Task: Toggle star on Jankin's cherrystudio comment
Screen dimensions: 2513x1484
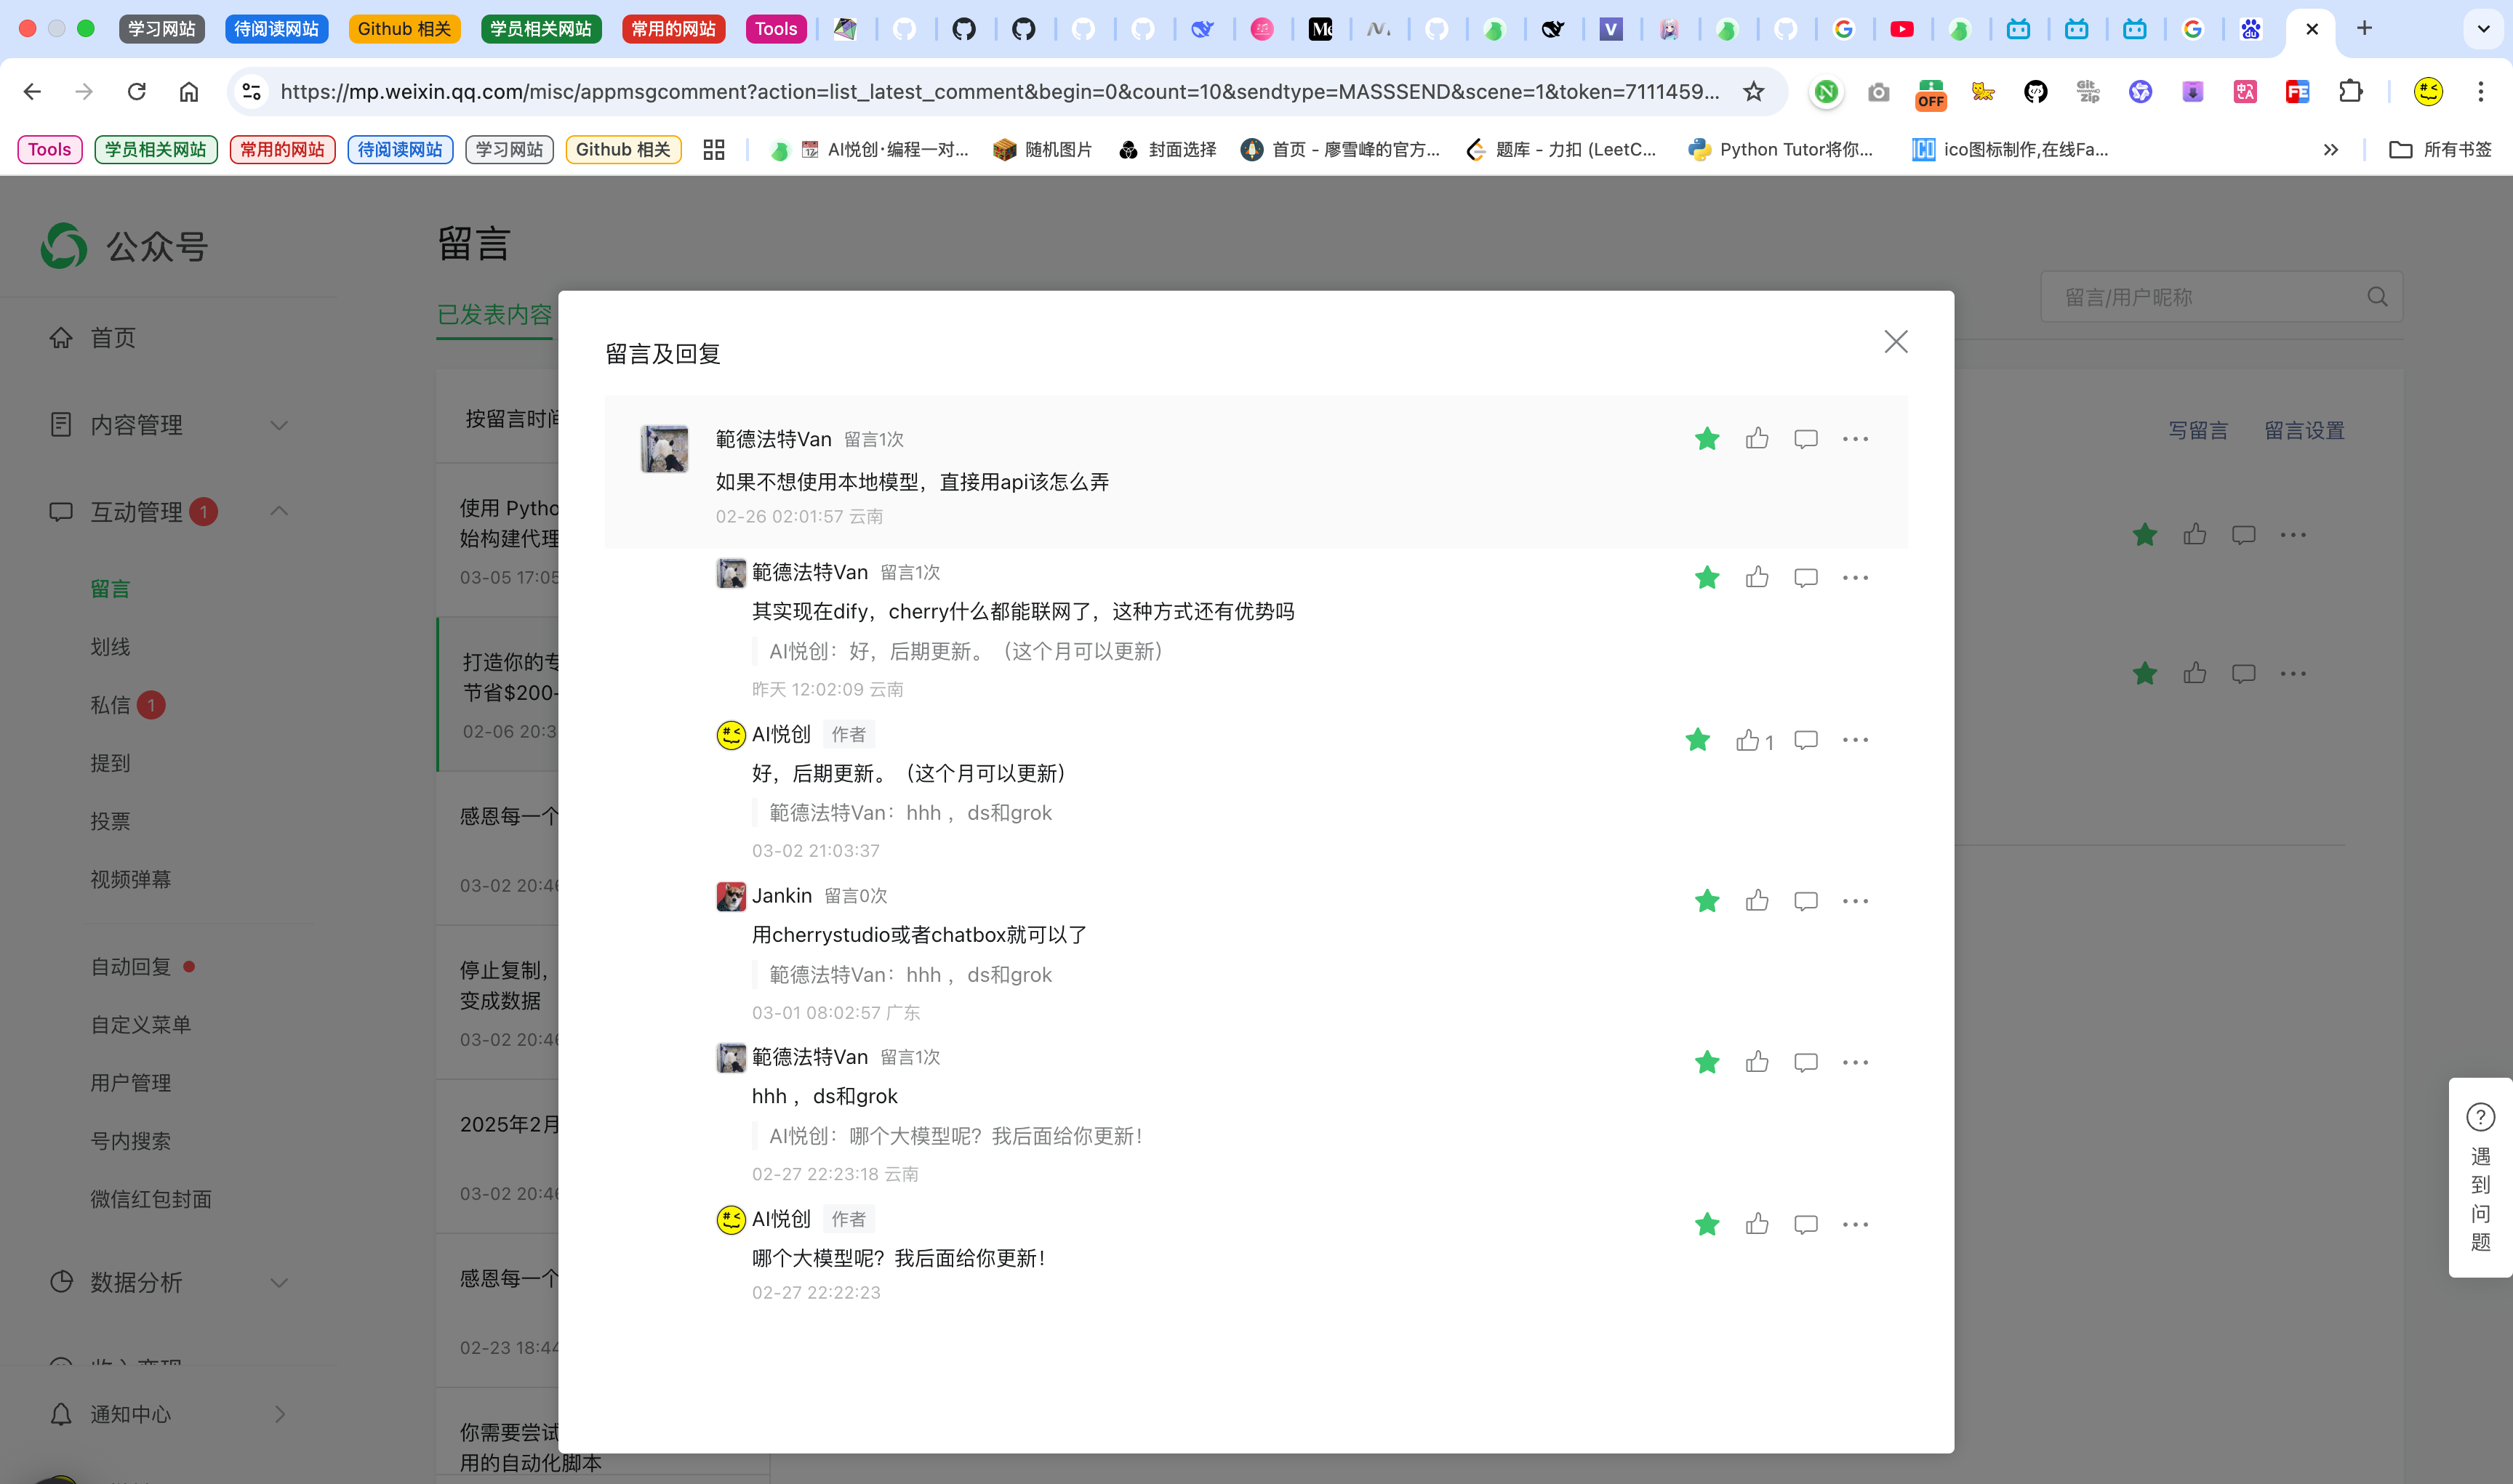Action: point(1707,901)
